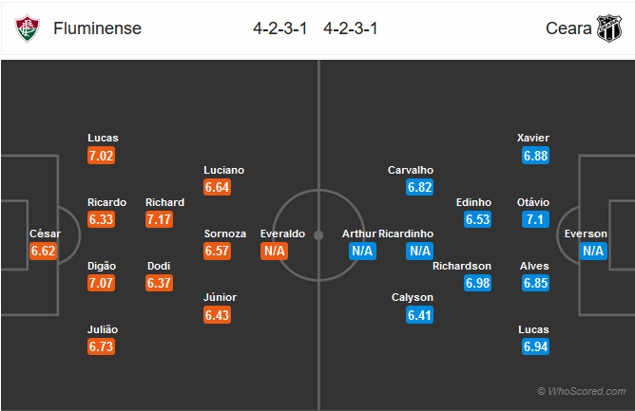
Task: Click Everson's blue N/A rating badge
Action: click(593, 251)
